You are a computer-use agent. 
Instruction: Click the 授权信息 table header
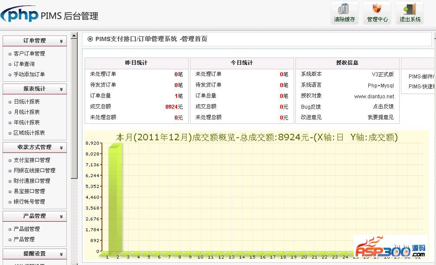pos(347,63)
